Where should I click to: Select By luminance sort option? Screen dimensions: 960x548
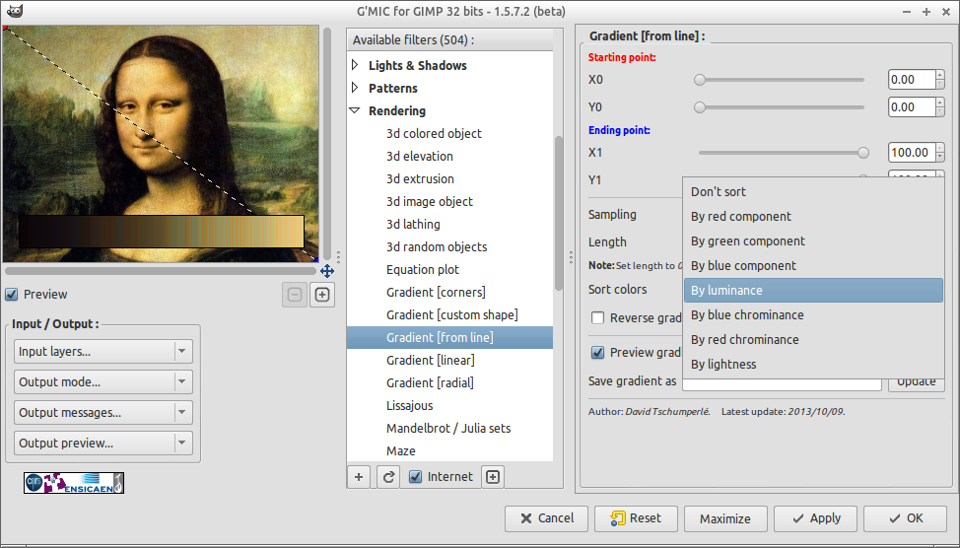(814, 290)
